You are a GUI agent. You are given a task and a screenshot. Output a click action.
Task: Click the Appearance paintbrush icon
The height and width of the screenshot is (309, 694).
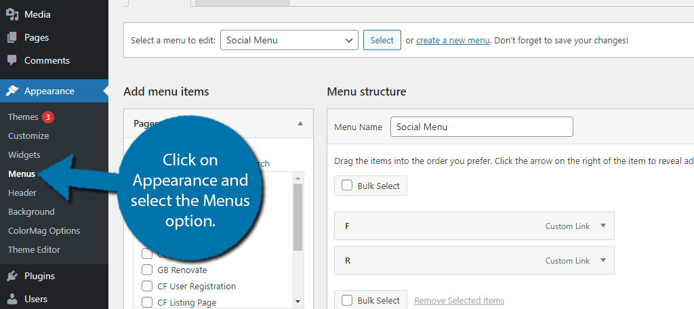(12, 91)
